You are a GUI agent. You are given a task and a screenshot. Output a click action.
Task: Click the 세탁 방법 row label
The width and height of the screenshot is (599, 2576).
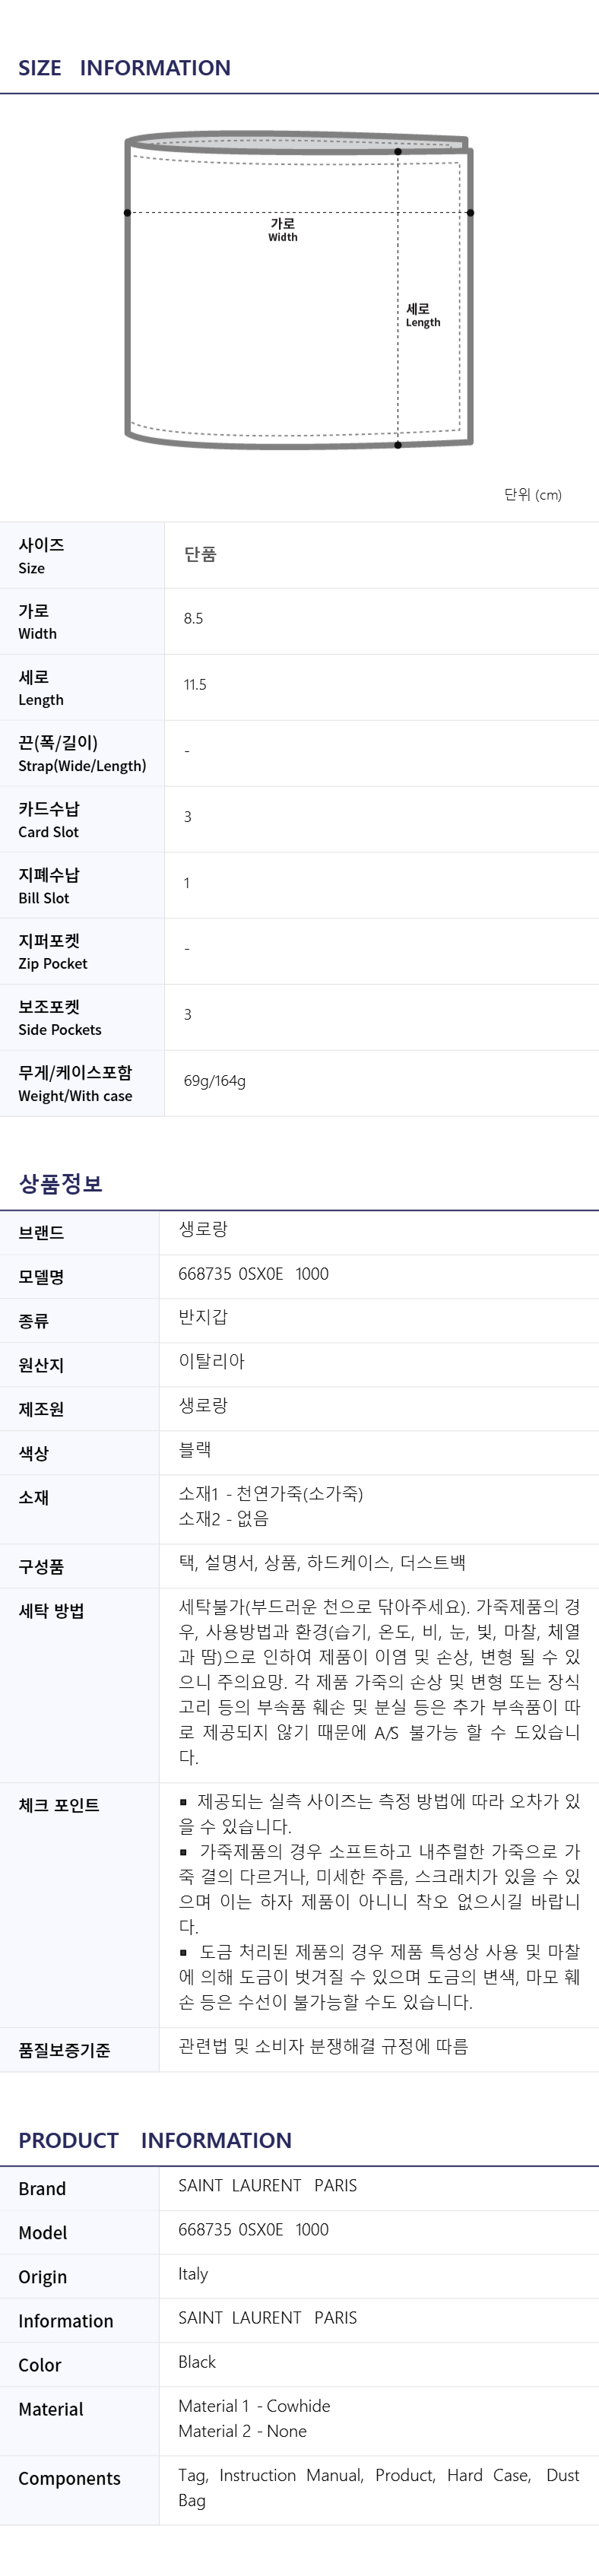pyautogui.click(x=51, y=1611)
